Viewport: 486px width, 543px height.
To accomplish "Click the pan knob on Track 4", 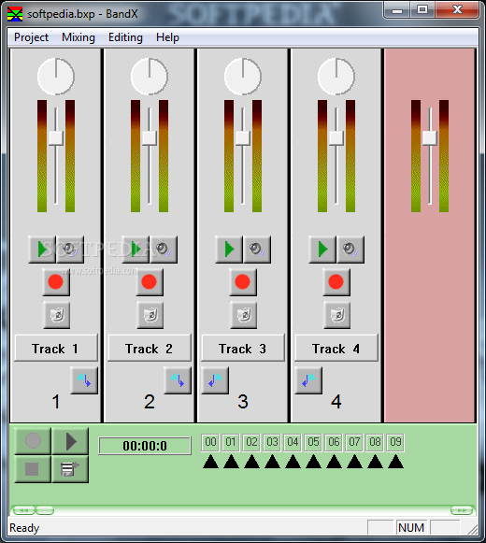I will [x=336, y=77].
